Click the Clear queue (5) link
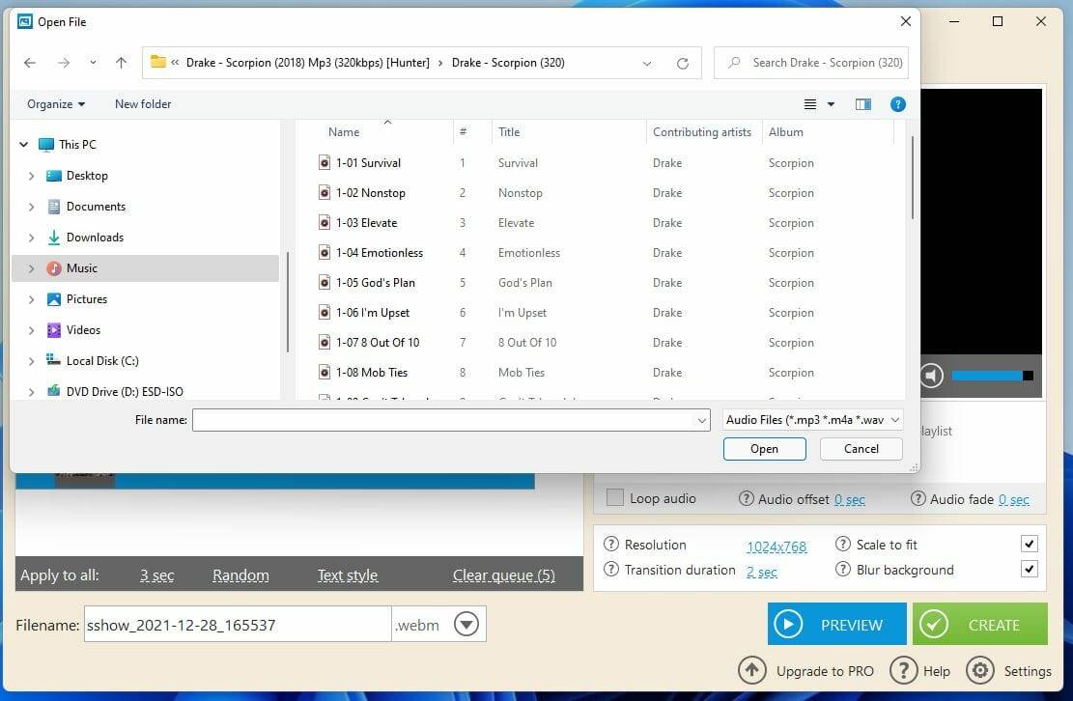1073x701 pixels. point(503,575)
